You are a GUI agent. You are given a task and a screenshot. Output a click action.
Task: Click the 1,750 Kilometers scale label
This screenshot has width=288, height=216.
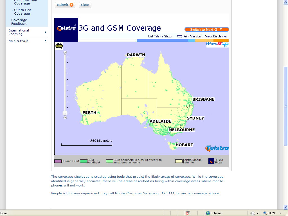tap(100, 141)
